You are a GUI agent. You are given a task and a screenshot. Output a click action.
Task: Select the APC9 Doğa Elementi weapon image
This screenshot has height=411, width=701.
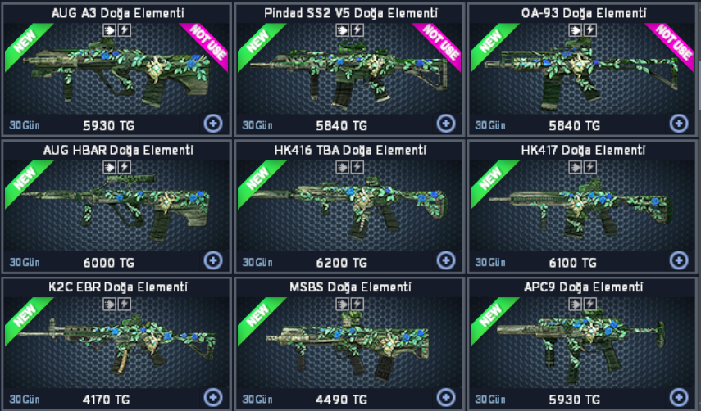pos(580,345)
